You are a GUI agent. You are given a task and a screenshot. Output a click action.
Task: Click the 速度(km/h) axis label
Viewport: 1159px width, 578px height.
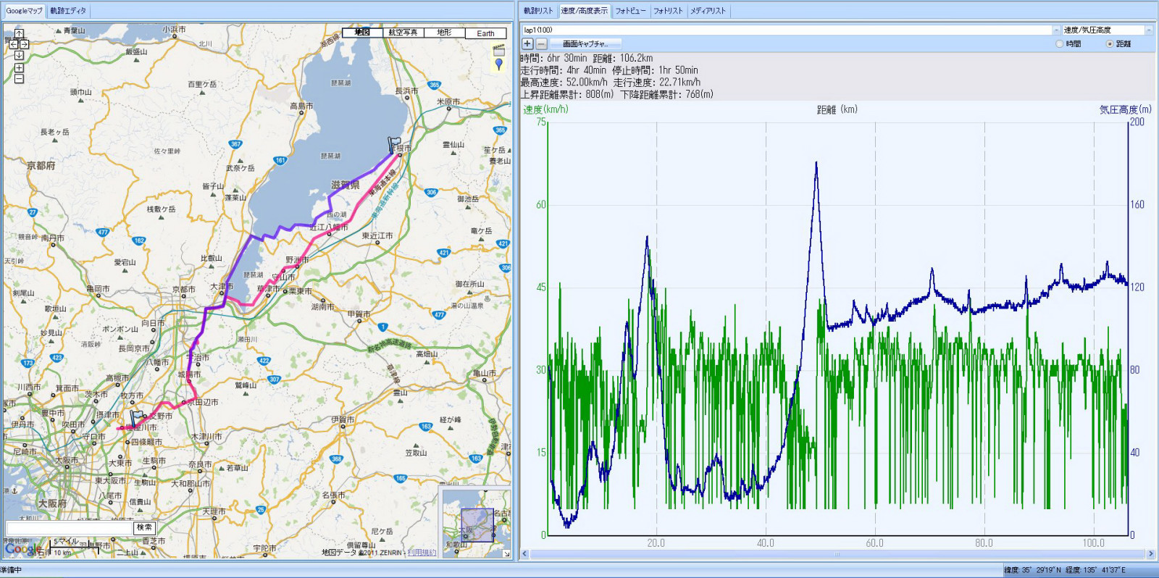[545, 109]
